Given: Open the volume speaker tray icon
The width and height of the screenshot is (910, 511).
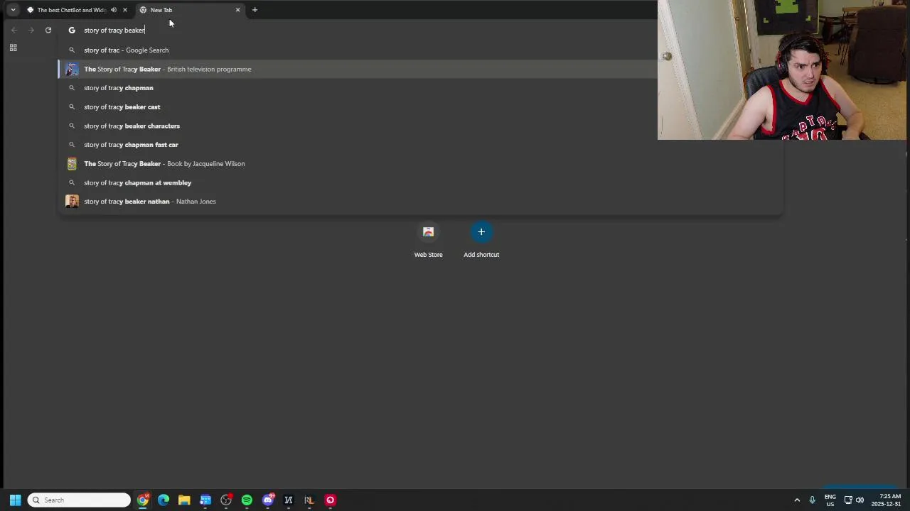Looking at the screenshot, I should (860, 500).
